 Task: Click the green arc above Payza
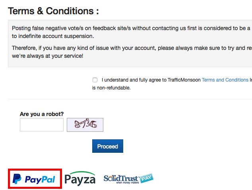[x=82, y=173]
